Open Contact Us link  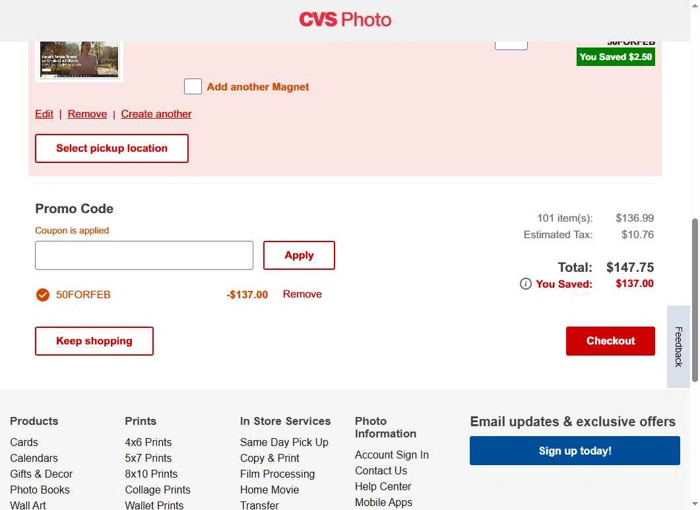click(x=381, y=470)
